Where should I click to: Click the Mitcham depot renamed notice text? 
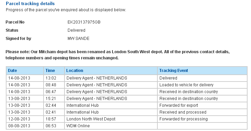(118, 55)
